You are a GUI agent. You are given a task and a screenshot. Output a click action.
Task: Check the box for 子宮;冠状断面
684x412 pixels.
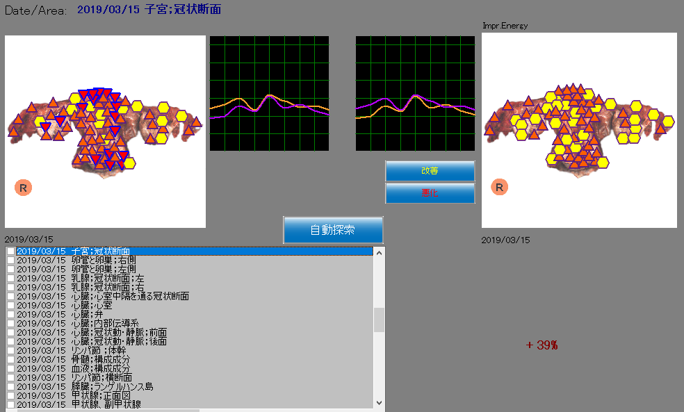point(10,251)
